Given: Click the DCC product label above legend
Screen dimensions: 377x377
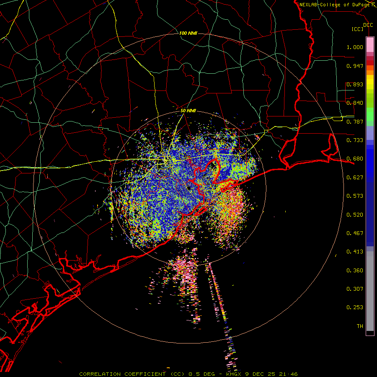Looking at the screenshot, I should point(368,25).
